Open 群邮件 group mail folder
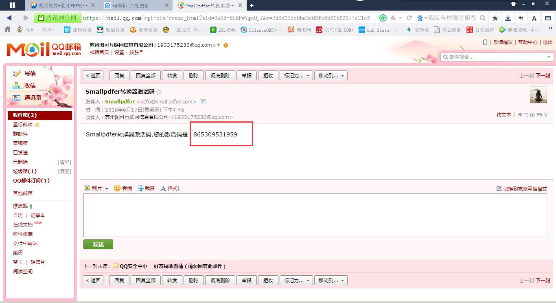This screenshot has width=556, height=303. pos(20,134)
